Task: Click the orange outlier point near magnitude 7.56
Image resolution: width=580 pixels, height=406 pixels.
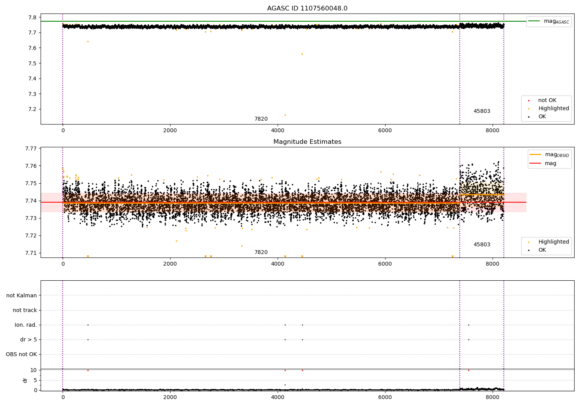Action: pos(302,54)
